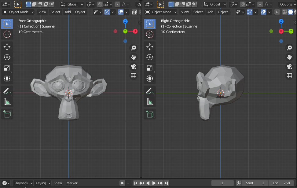Open Select menu in left viewport
The width and height of the screenshot is (297, 188).
coord(55,12)
